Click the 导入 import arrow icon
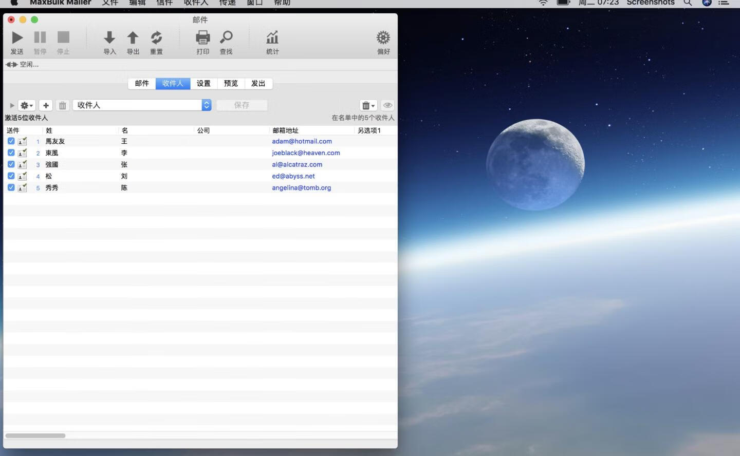 (109, 37)
